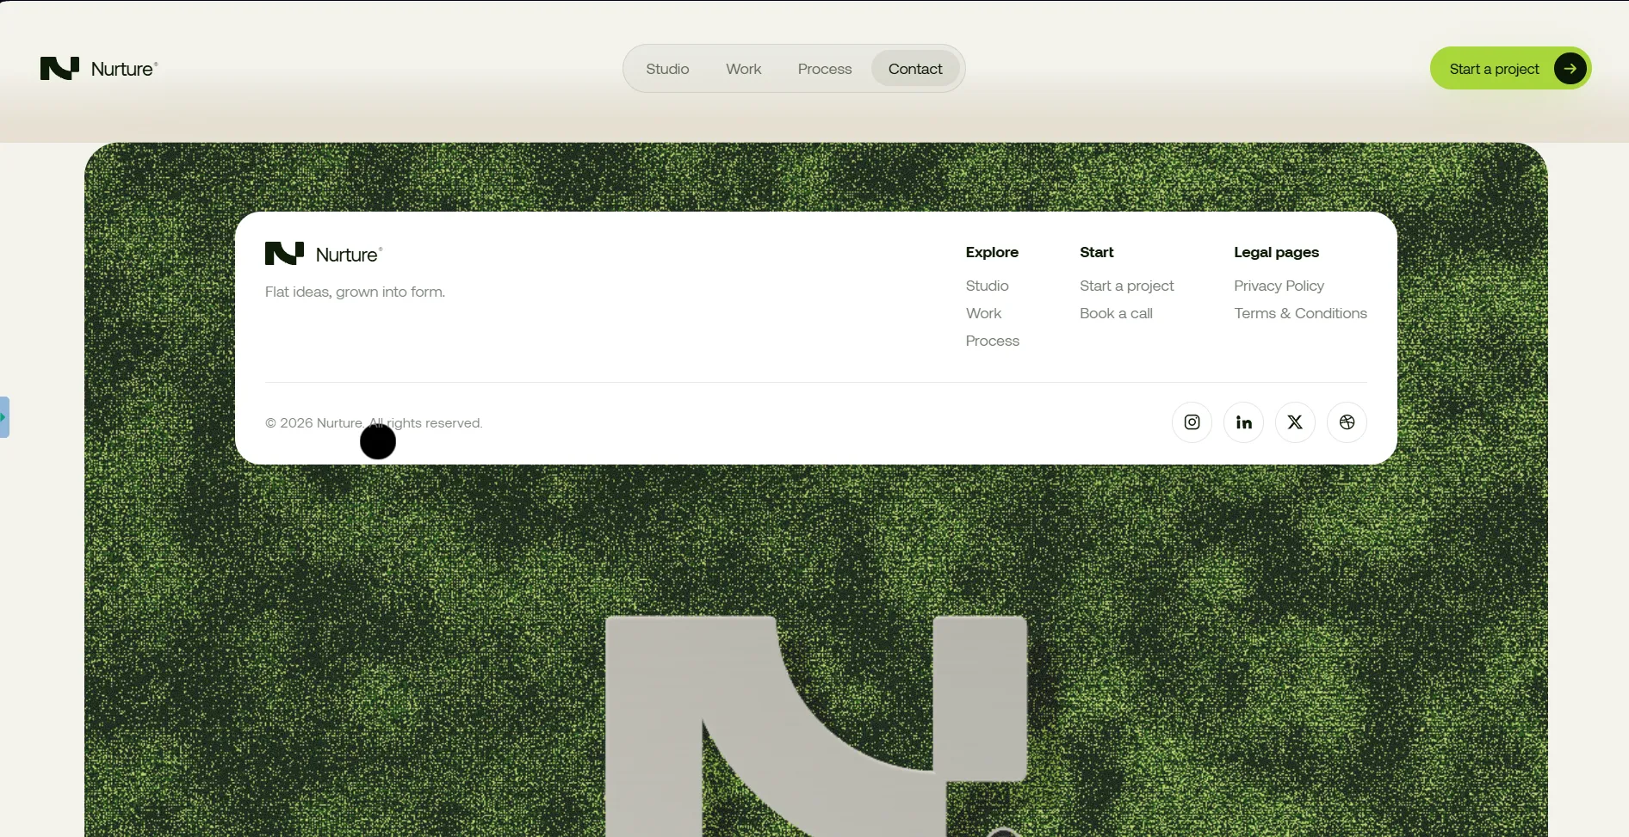Open the Work link under Explore

pos(983,313)
